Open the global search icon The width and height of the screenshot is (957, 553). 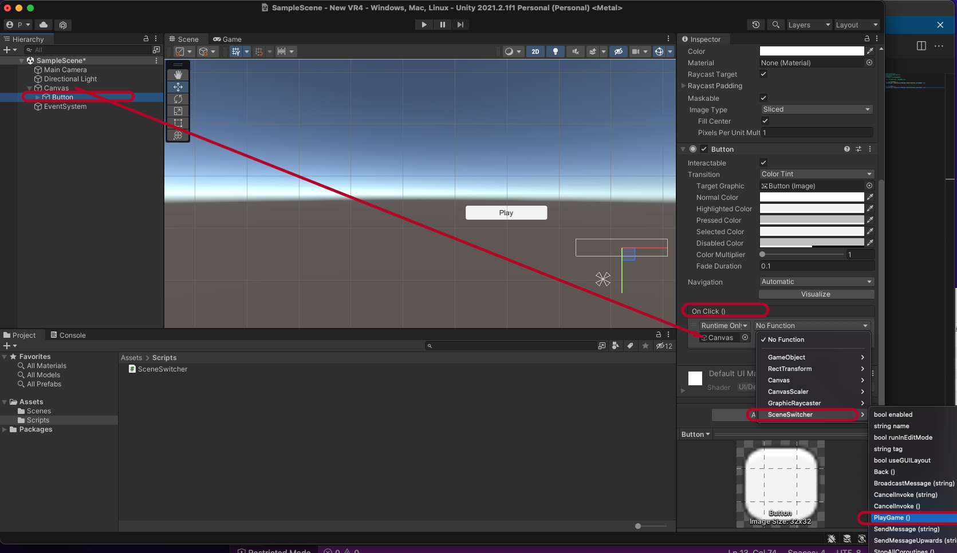[775, 25]
